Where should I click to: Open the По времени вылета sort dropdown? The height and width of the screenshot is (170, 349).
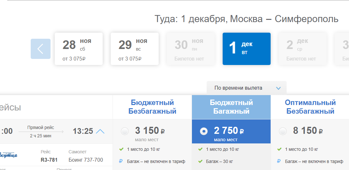pyautogui.click(x=246, y=88)
